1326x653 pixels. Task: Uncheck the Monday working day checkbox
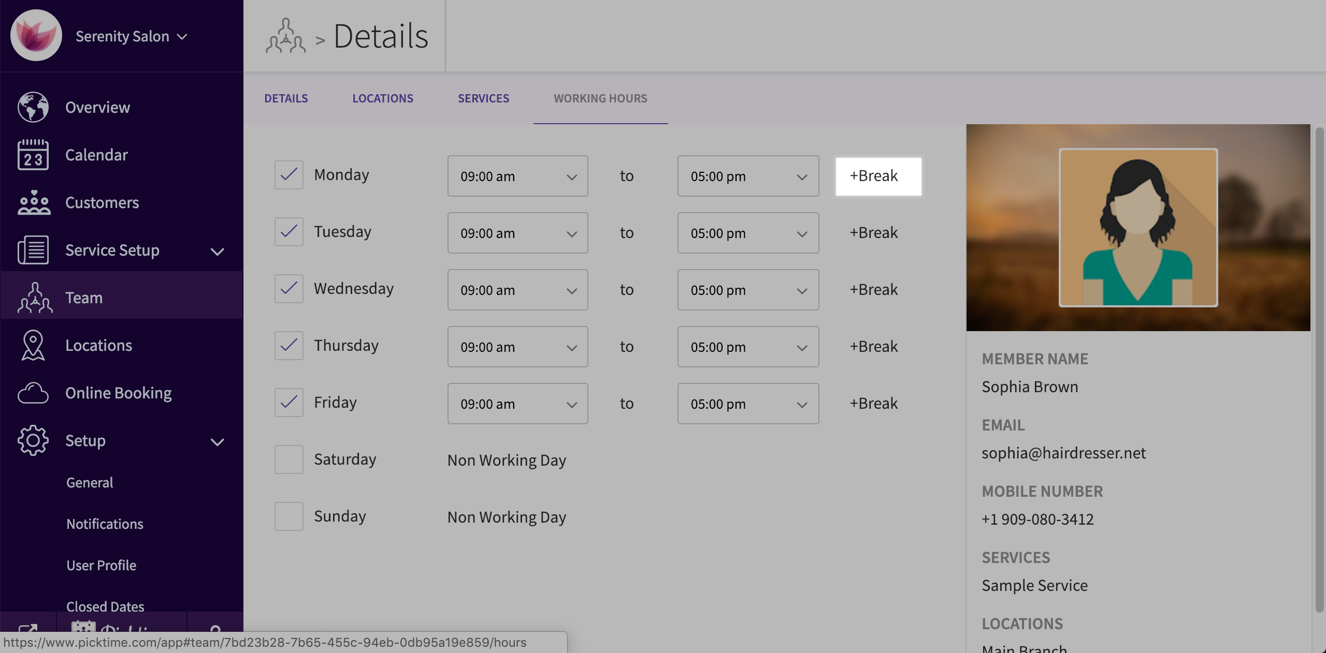pos(289,175)
